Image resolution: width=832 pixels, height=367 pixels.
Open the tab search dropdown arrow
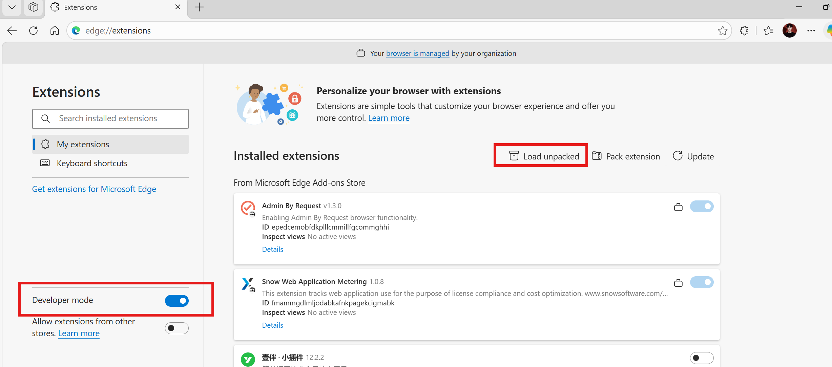[12, 7]
